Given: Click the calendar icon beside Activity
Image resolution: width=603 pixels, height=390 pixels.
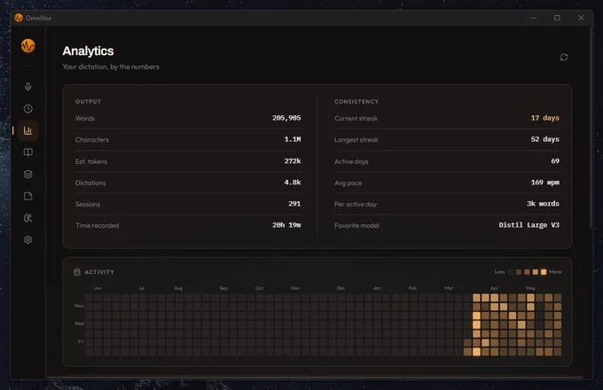Looking at the screenshot, I should tap(77, 272).
